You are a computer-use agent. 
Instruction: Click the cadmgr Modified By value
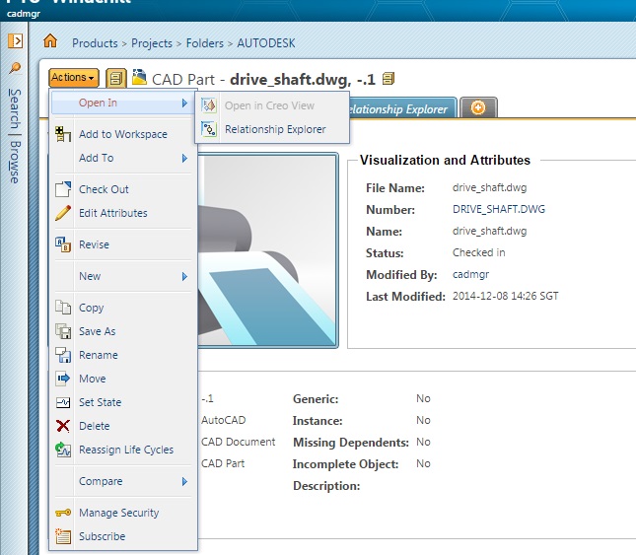(x=471, y=274)
